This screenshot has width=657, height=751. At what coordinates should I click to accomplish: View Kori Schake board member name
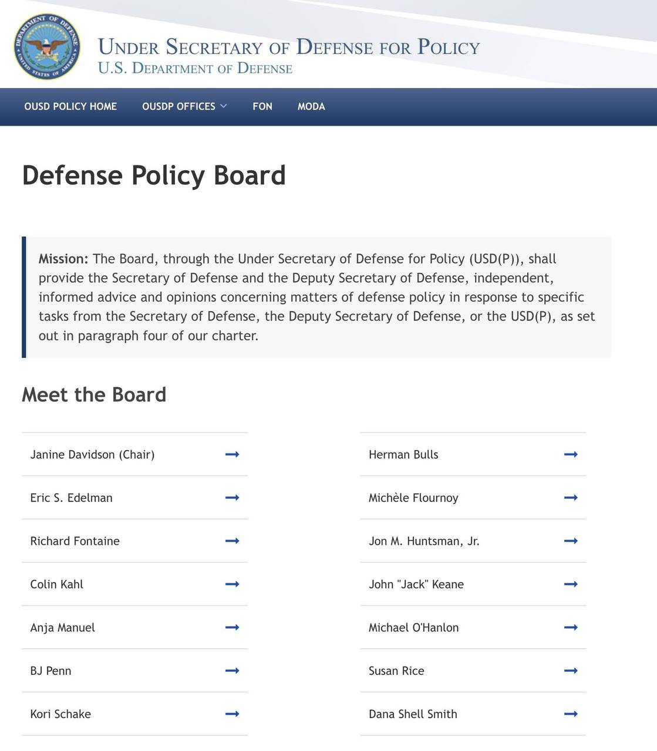(60, 714)
